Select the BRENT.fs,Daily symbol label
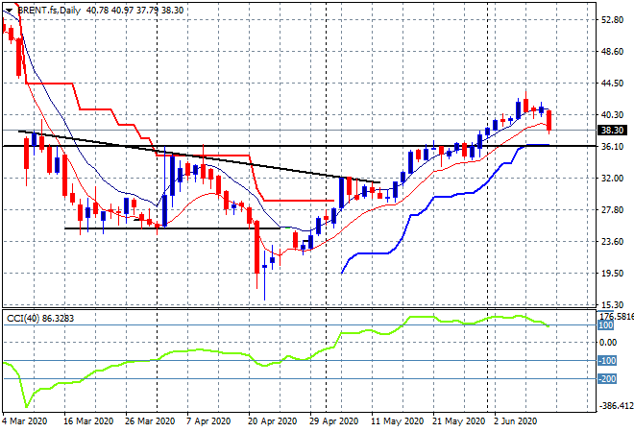The height and width of the screenshot is (432, 634). click(x=49, y=11)
